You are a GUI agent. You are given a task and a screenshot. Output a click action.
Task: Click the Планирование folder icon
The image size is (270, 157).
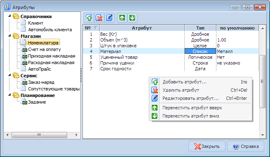point(16,95)
